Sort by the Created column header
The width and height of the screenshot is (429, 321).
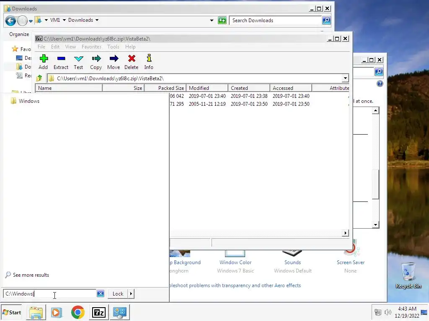coord(249,88)
